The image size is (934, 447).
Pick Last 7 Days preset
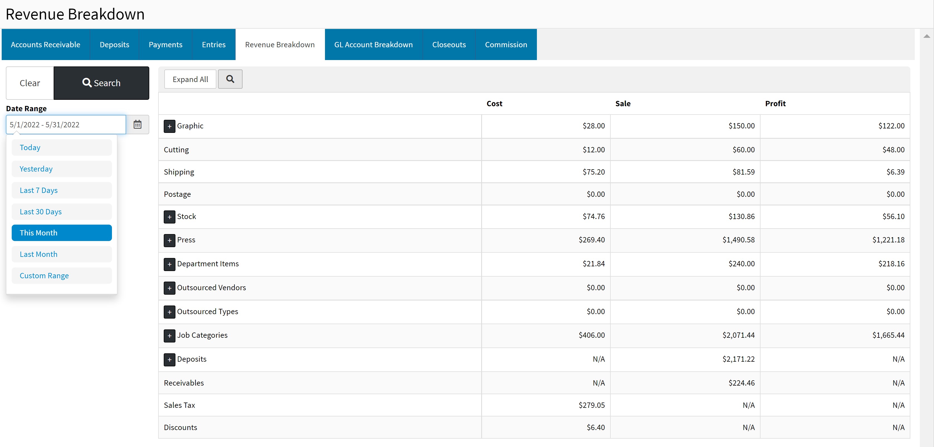click(x=62, y=190)
